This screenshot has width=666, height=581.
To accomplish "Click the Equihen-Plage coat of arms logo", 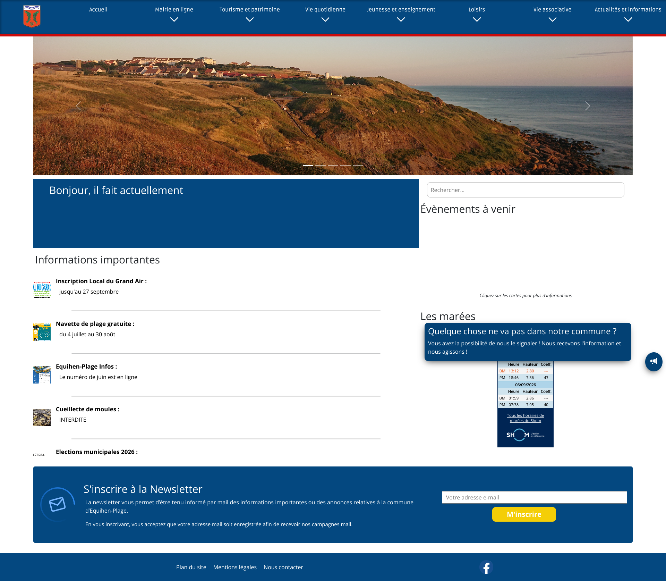I will (x=32, y=16).
